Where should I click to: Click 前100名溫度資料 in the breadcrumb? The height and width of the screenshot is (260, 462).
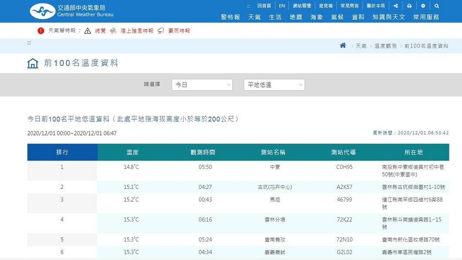[426, 46]
